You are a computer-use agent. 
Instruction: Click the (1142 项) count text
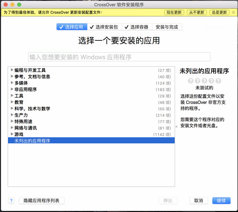pyautogui.click(x=162, y=135)
